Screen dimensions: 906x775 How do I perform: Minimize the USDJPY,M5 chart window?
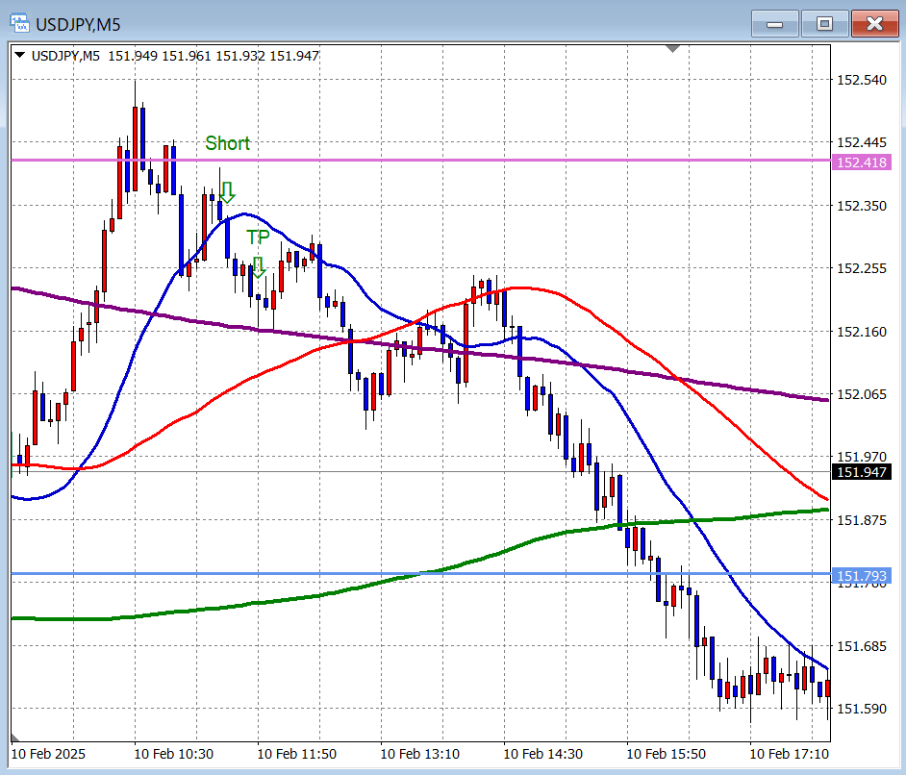[x=774, y=23]
